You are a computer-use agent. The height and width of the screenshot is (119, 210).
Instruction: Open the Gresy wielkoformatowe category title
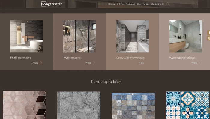pos(130,58)
